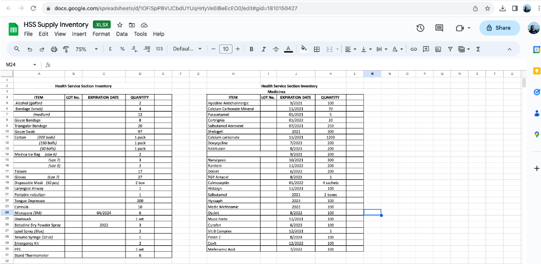Open the View menu
Viewport: 541px width, 264px height.
click(60, 34)
